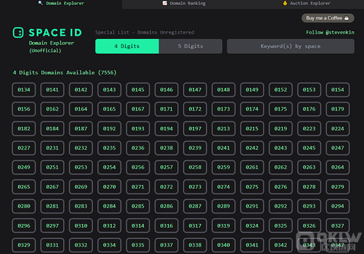Choose domain 0167
364x254 pixels.
pyautogui.click(x=138, y=109)
